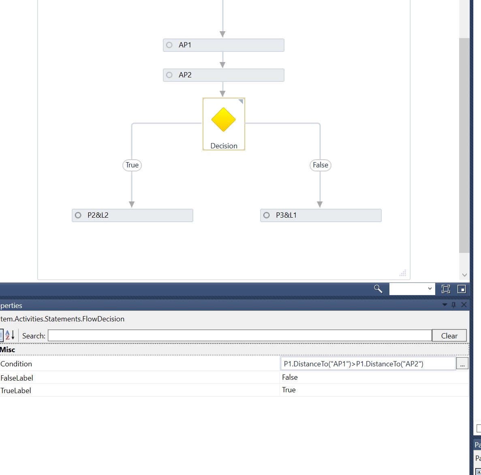Collapse the Decision node via its corner triangle
481x475 pixels.
point(241,102)
